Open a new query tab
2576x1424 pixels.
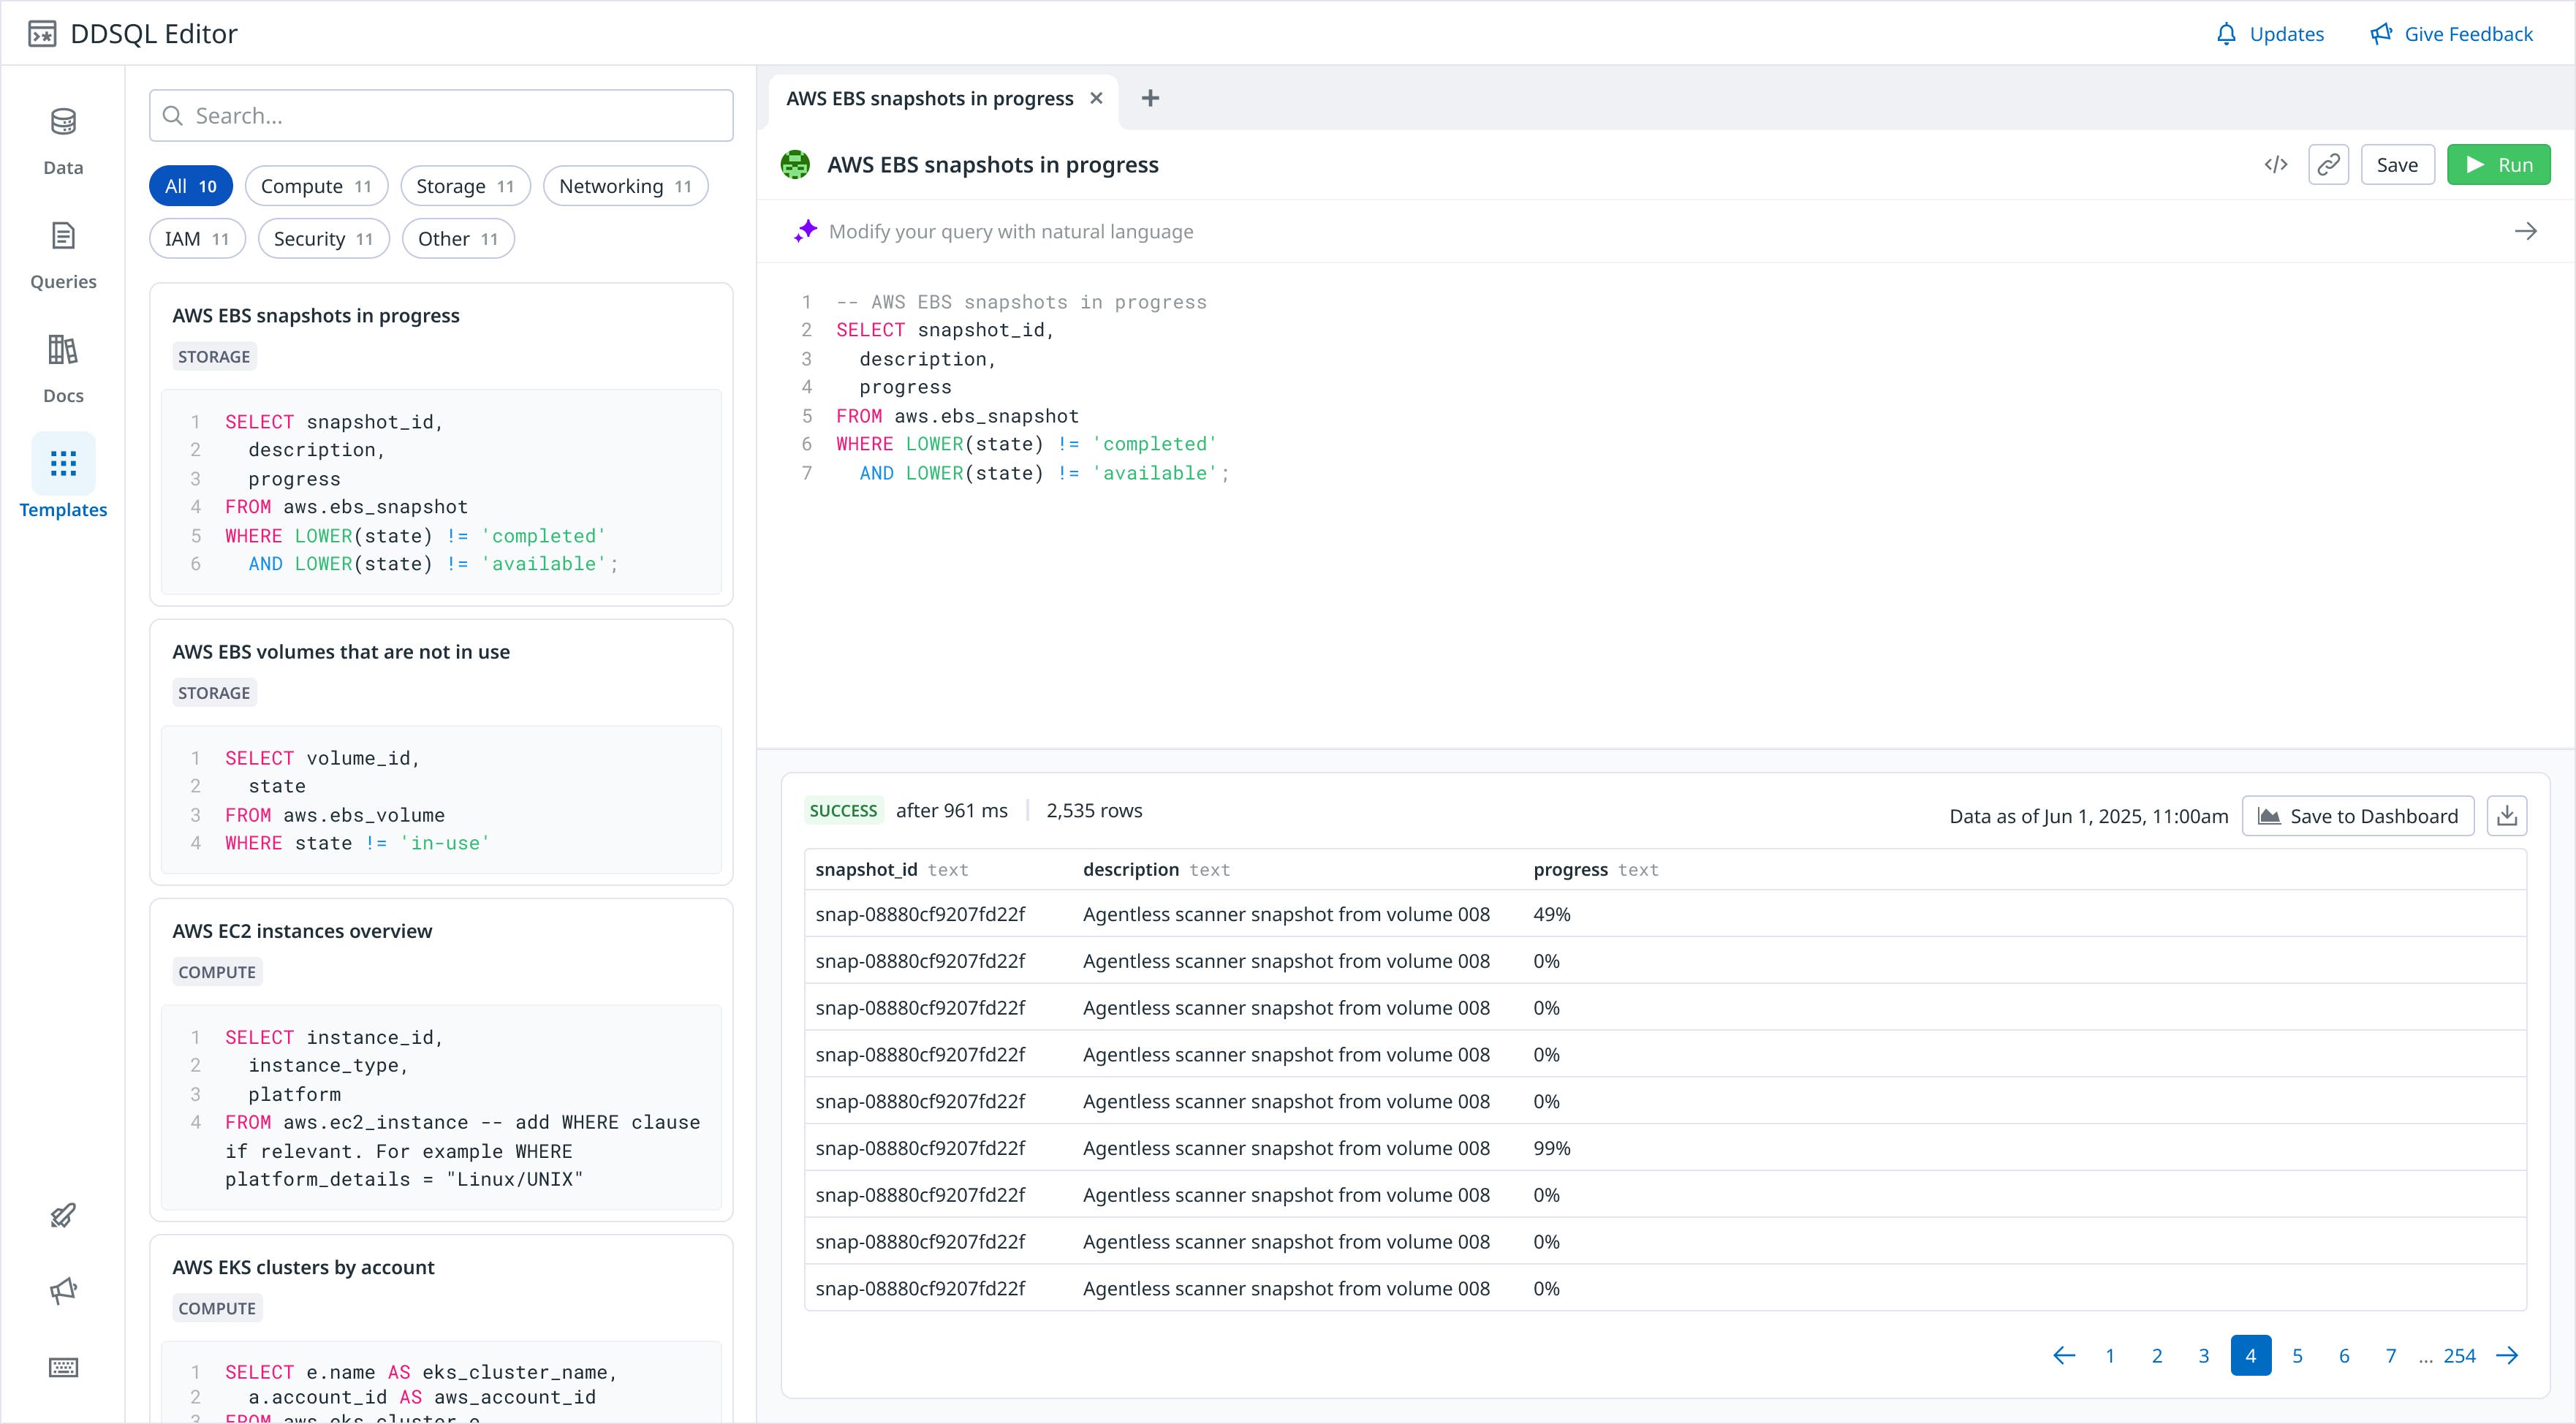[1149, 98]
